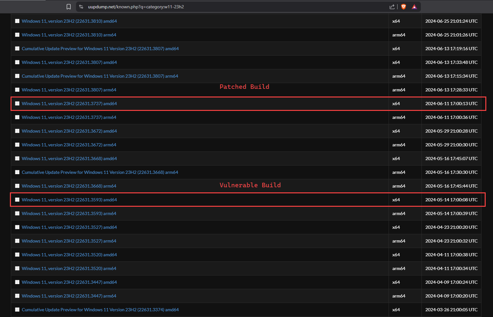Image resolution: width=493 pixels, height=317 pixels.
Task: Click Windows icon of Windows 11 22631.3668 arm64 row
Action: point(17,186)
